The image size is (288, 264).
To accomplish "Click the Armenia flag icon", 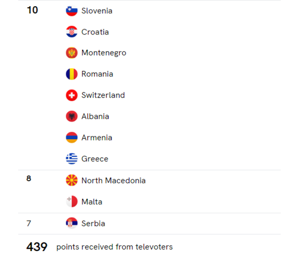I will [x=72, y=138].
